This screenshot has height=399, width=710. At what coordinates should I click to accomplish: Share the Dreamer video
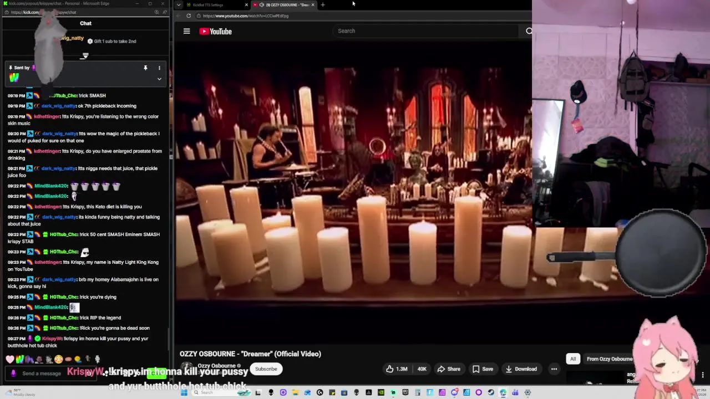point(449,369)
